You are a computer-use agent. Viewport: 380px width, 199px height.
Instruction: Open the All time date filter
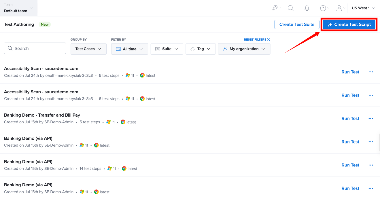[x=130, y=49]
